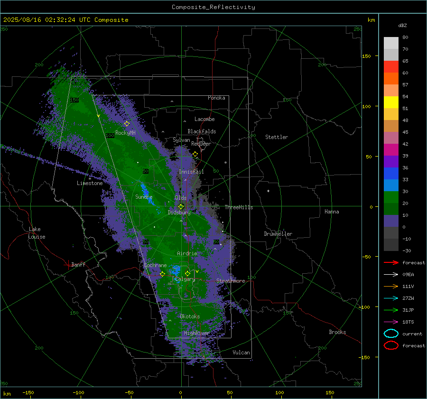Pick the green 31JP arrow legend icon
Screen dimensions: 427x399
coord(391,310)
